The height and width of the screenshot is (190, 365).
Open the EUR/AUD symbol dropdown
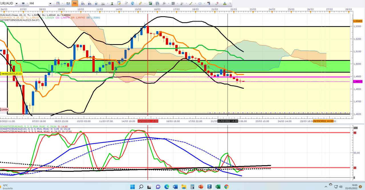point(17,4)
